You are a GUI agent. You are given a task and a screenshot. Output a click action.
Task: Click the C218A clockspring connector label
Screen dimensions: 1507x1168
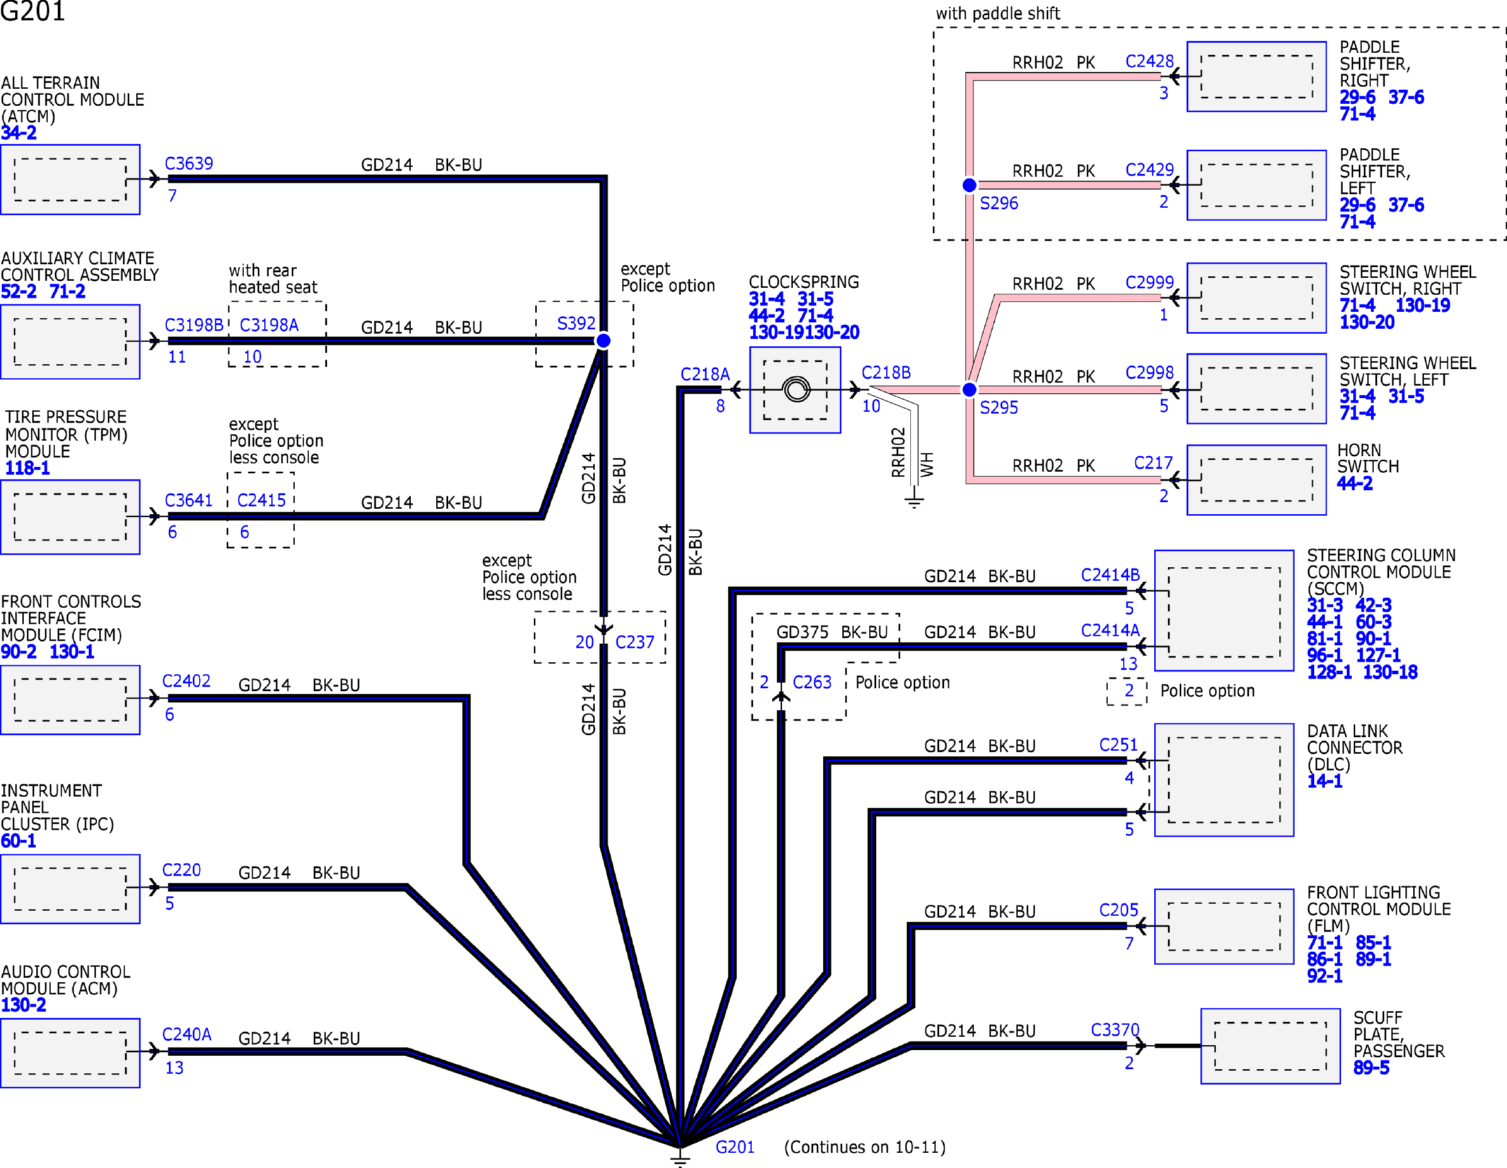click(x=704, y=374)
